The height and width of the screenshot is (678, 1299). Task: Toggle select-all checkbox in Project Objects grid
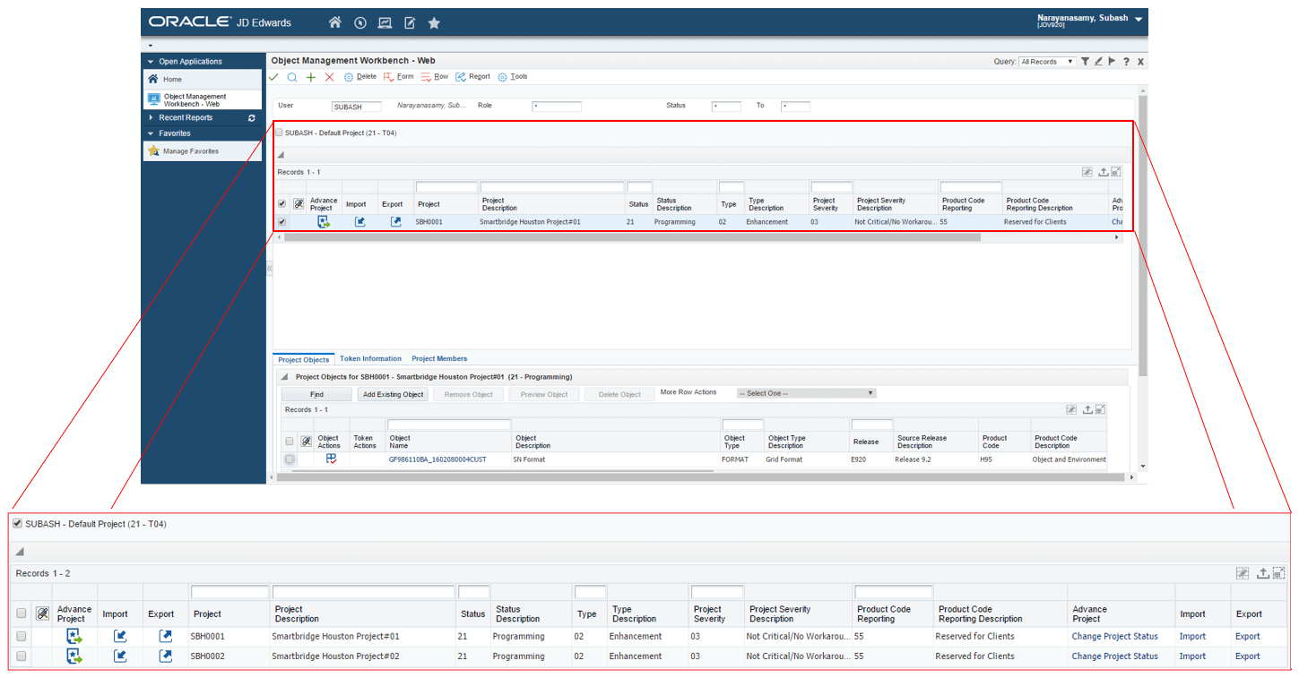pyautogui.click(x=290, y=442)
